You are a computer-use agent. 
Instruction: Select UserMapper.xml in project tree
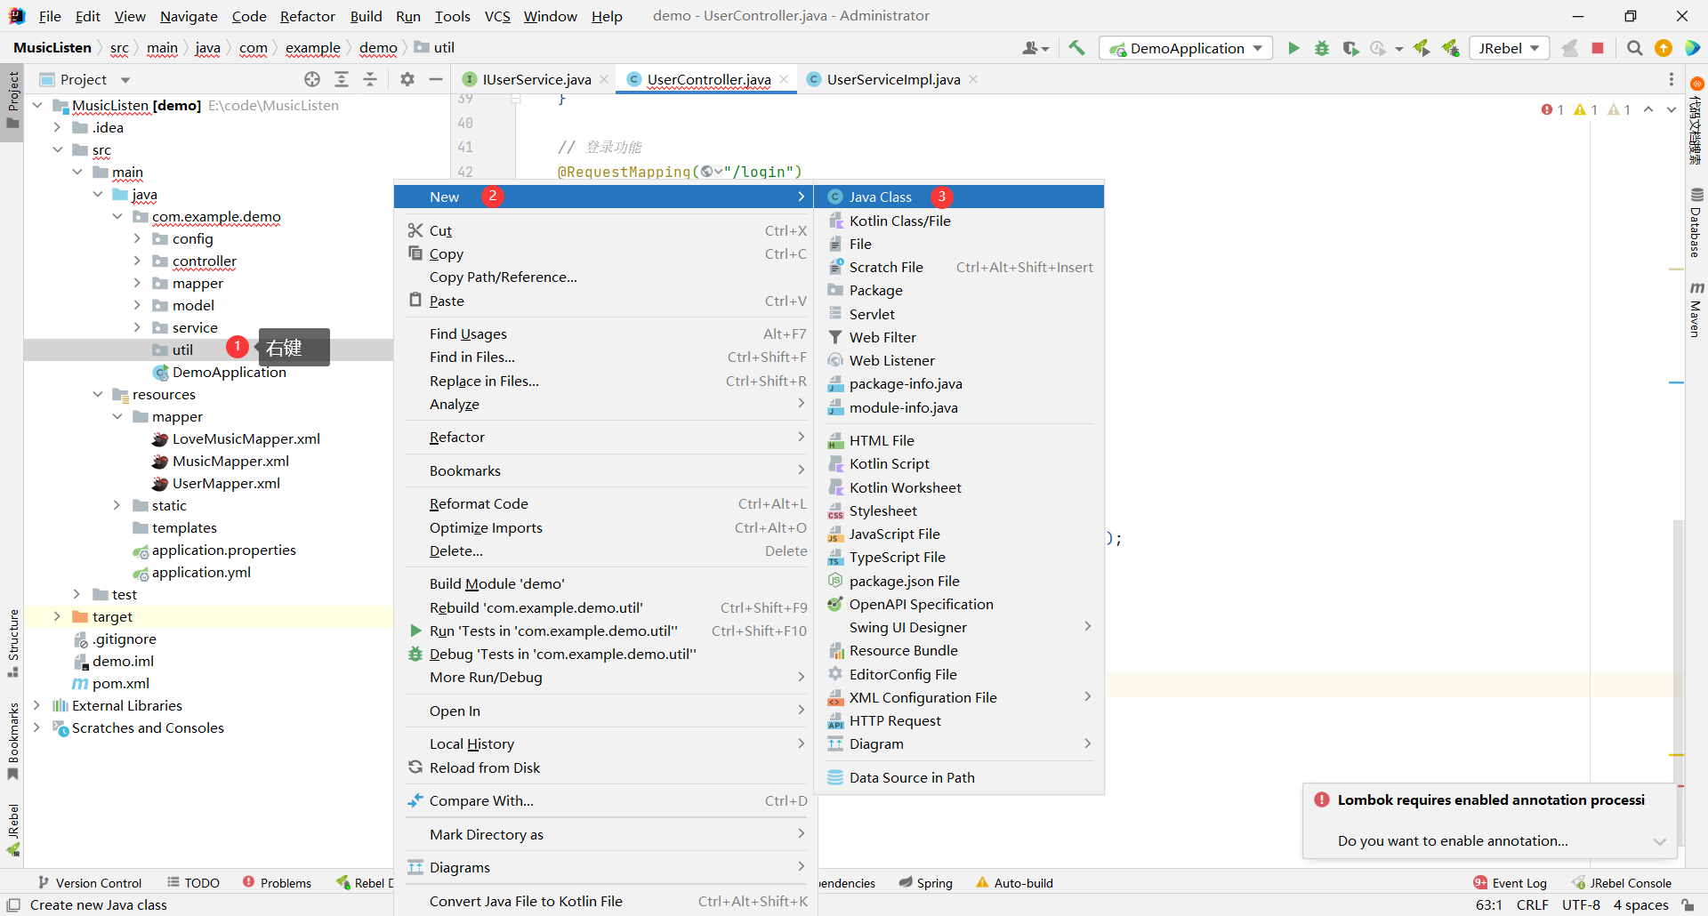click(x=226, y=483)
